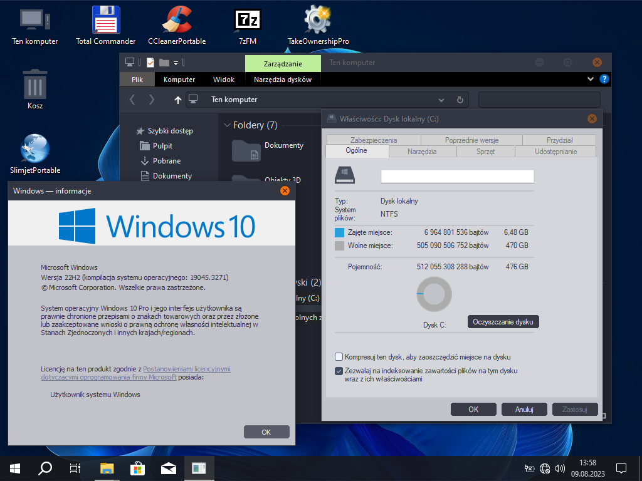Viewport: 642px width, 481px height.
Task: Open the address bar history dropdown
Action: click(441, 100)
